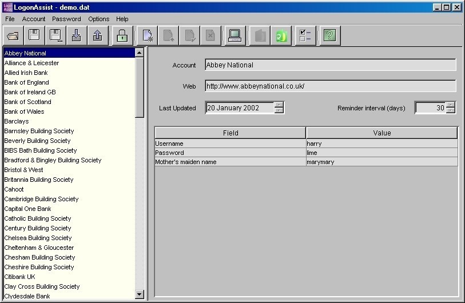Click the greyed add-document plus icon

pos(168,35)
